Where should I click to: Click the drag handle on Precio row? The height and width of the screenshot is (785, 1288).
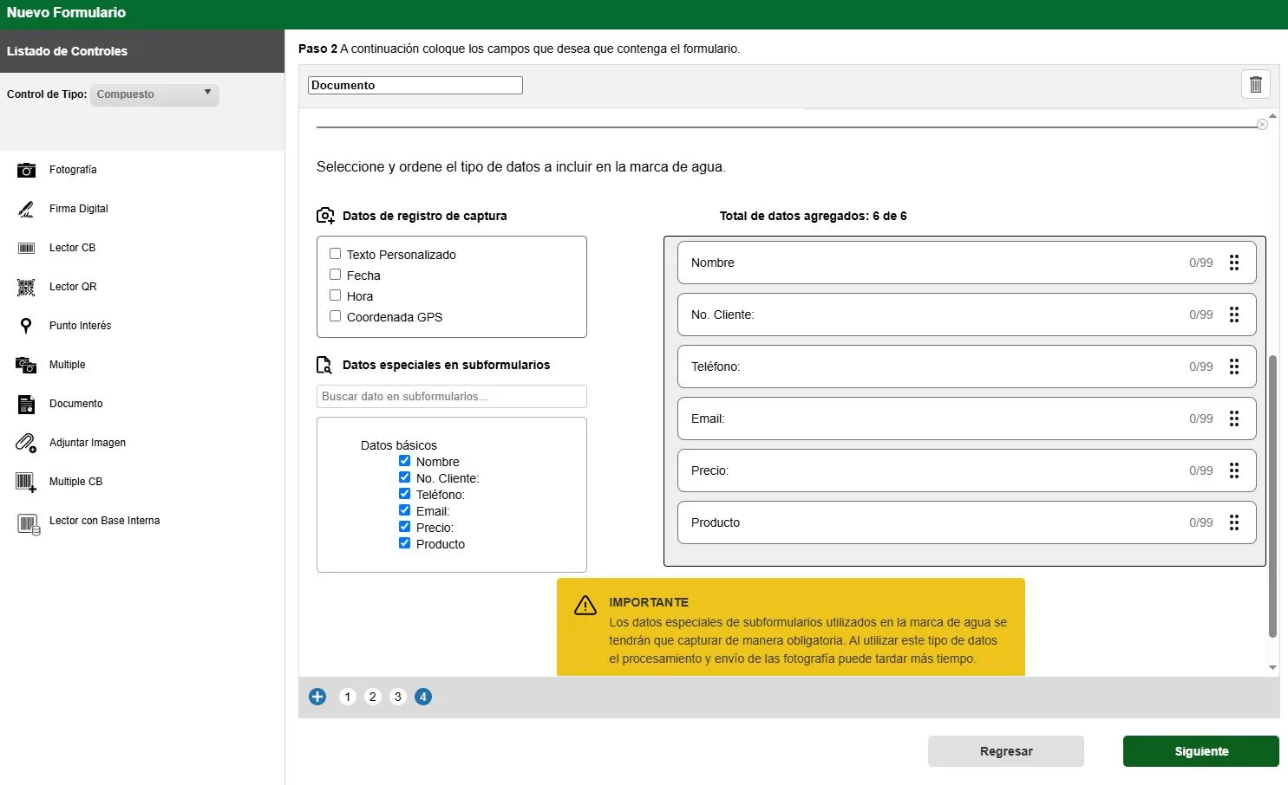coord(1234,470)
